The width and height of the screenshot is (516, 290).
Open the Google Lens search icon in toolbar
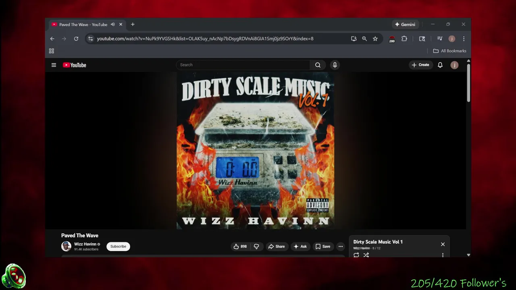422,39
